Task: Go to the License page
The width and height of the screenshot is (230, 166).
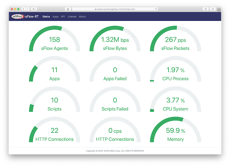Action: tap(72, 17)
